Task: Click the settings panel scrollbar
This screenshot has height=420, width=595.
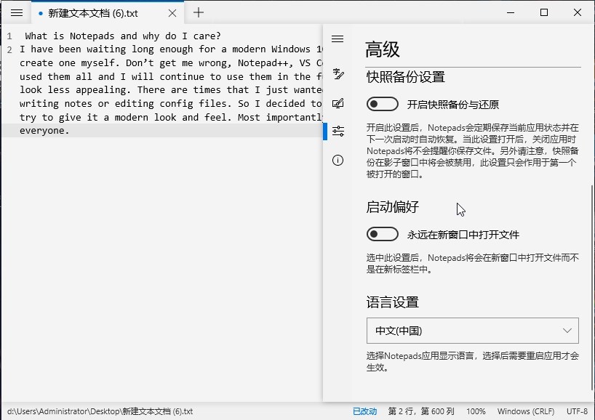Action: click(593, 287)
